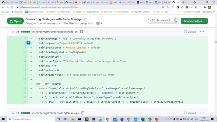Bookmark this page with the star

167,7
